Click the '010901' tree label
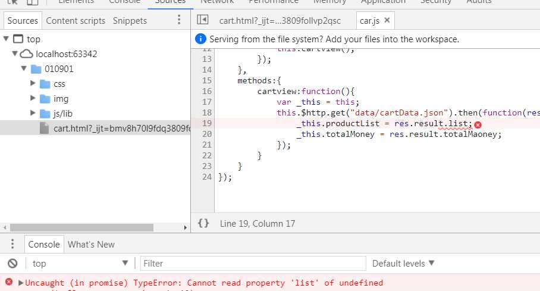This screenshot has width=540, height=291. coord(59,69)
